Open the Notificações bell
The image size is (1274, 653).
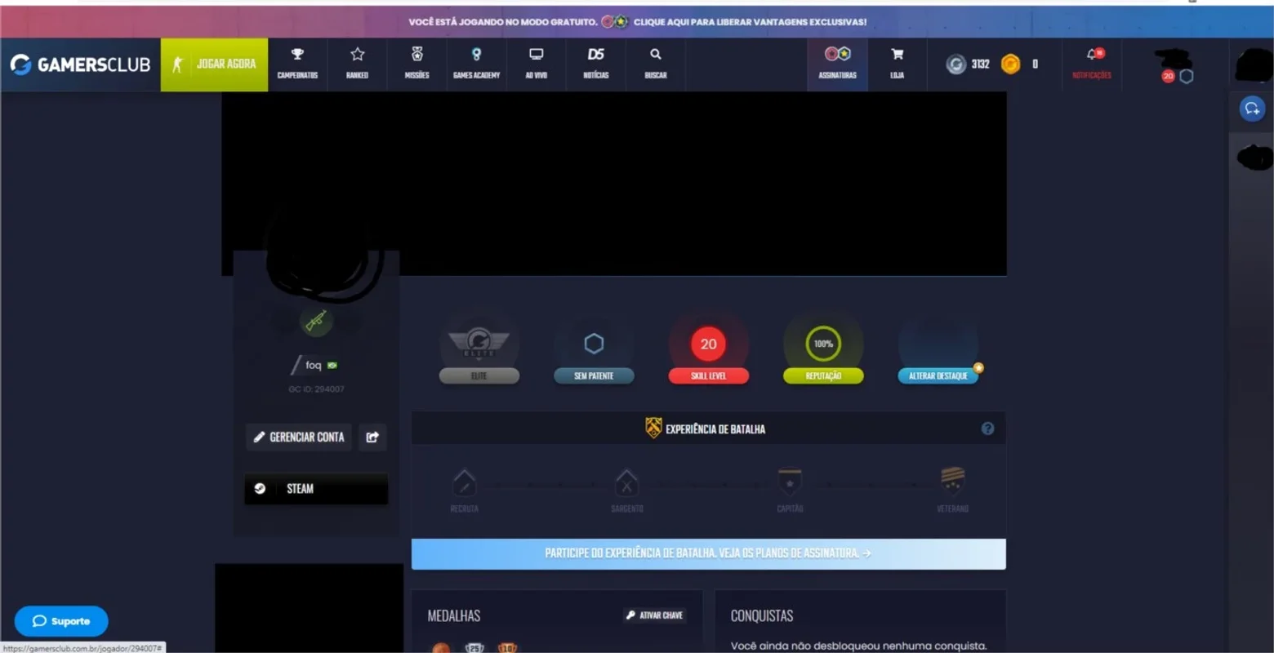pos(1092,64)
